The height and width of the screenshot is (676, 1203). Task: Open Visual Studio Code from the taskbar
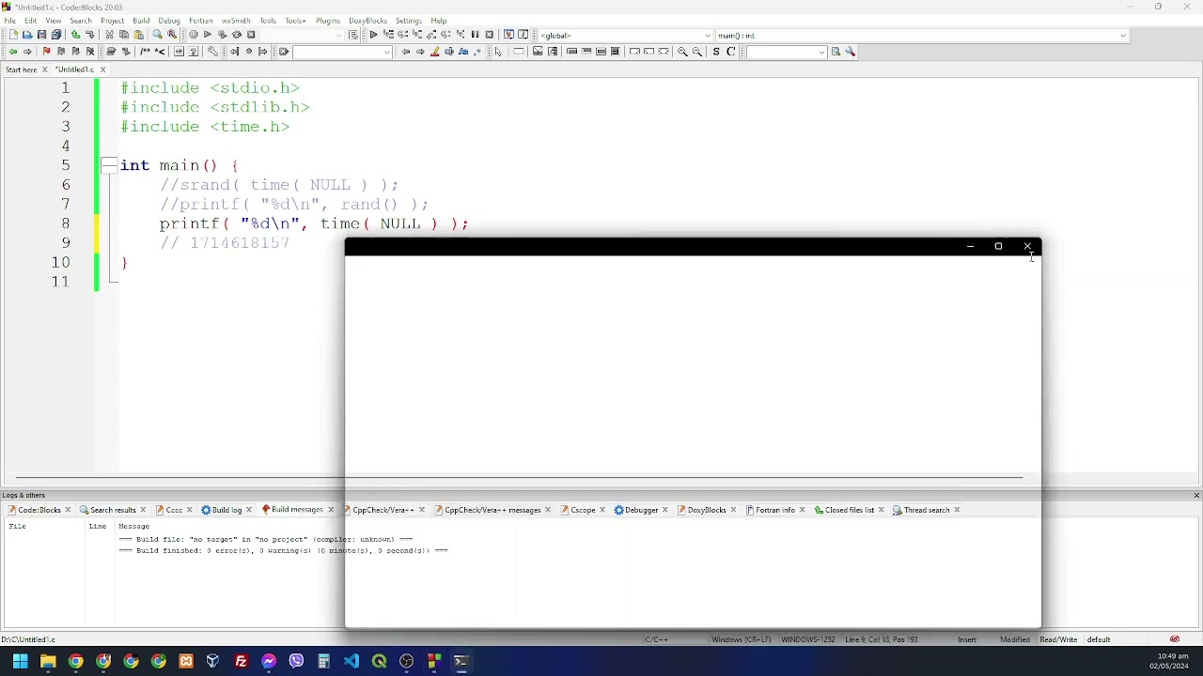click(352, 663)
